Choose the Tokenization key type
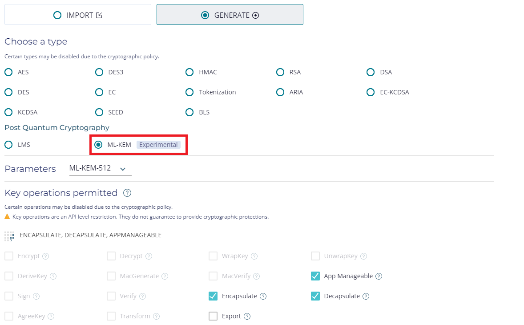 [189, 92]
